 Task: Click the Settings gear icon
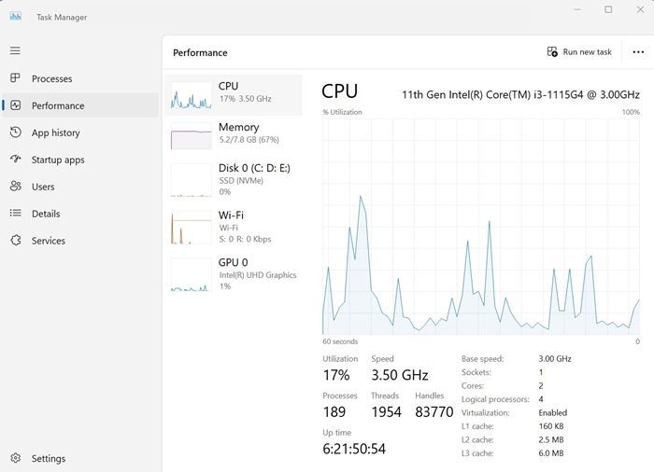click(x=16, y=458)
